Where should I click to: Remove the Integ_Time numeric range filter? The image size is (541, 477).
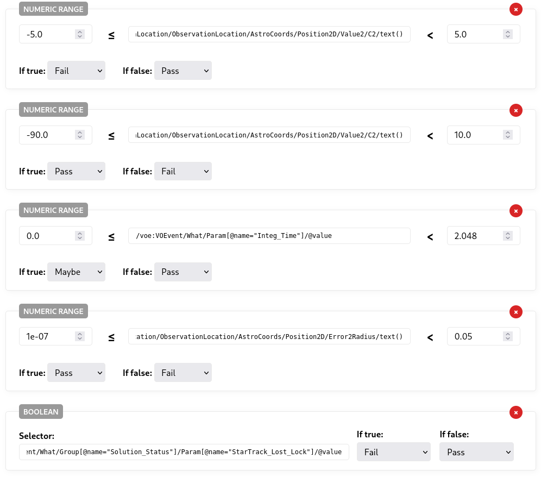pyautogui.click(x=515, y=211)
